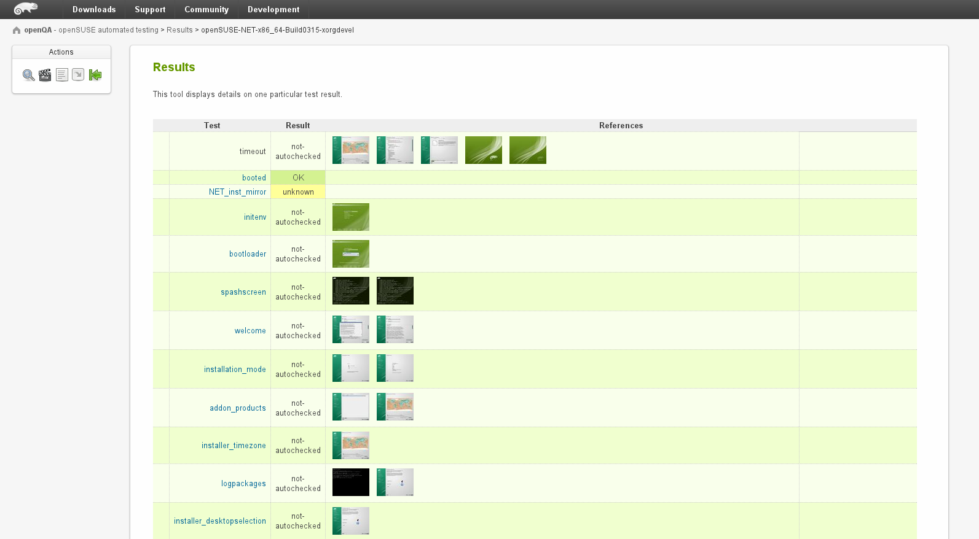Screen dimensions: 979x539
Task: Click not-autochecked result in timeout row
Action: (298, 152)
